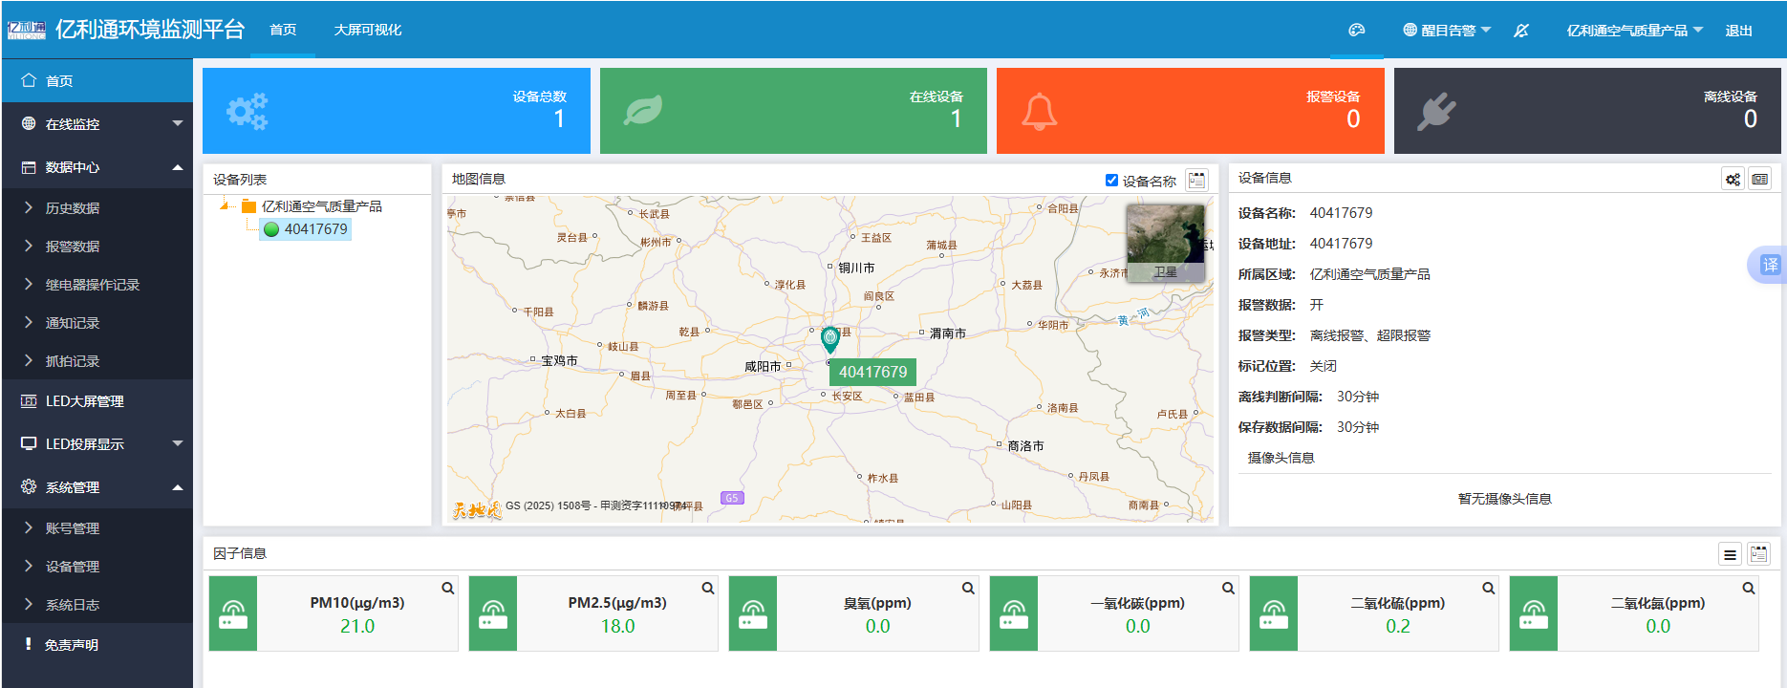This screenshot has height=688, width=1787.
Task: Select device 40417679 in device tree
Action: [315, 229]
